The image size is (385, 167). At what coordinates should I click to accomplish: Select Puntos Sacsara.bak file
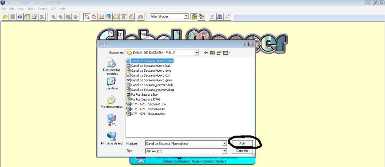click(142, 94)
